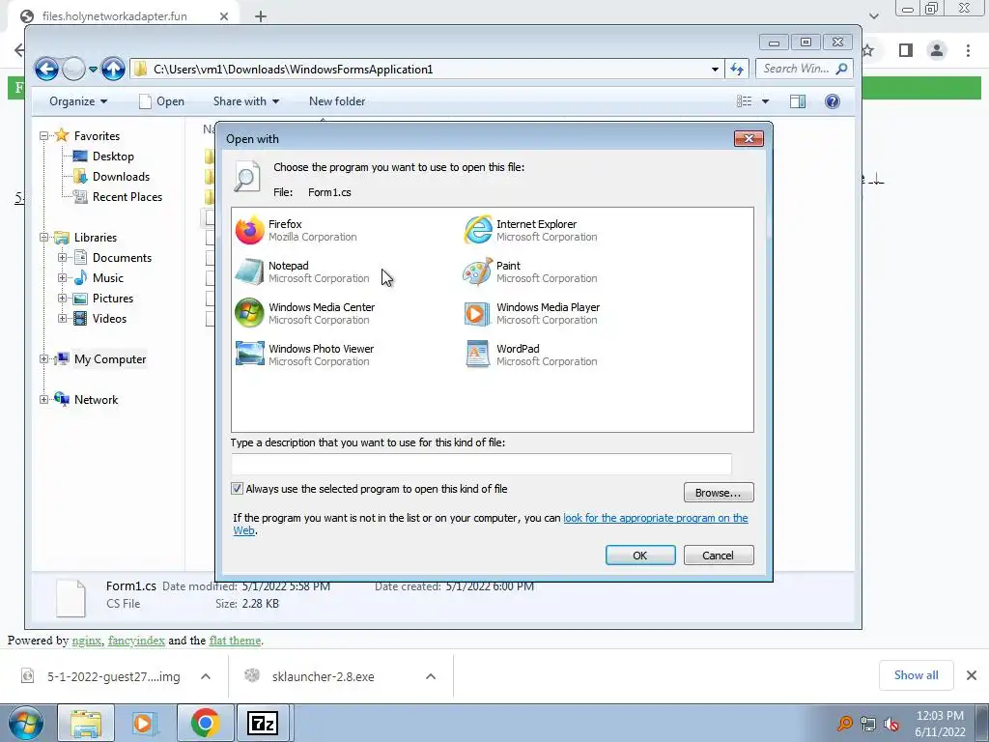Image resolution: width=989 pixels, height=742 pixels.
Task: Expand the Music library node
Action: (62, 277)
